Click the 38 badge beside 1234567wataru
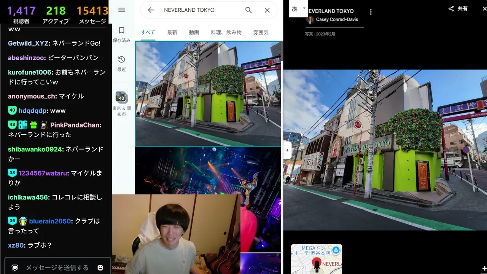The height and width of the screenshot is (274, 487). 12,173
